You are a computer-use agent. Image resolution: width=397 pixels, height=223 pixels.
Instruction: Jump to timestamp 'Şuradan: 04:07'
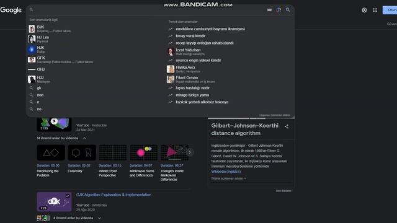pos(141,165)
